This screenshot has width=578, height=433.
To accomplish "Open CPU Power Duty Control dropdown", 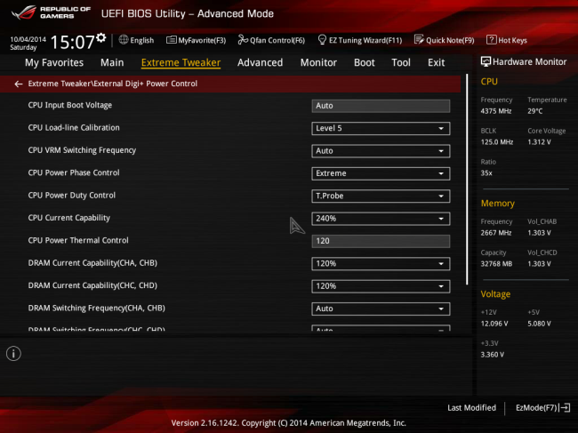I will [381, 196].
